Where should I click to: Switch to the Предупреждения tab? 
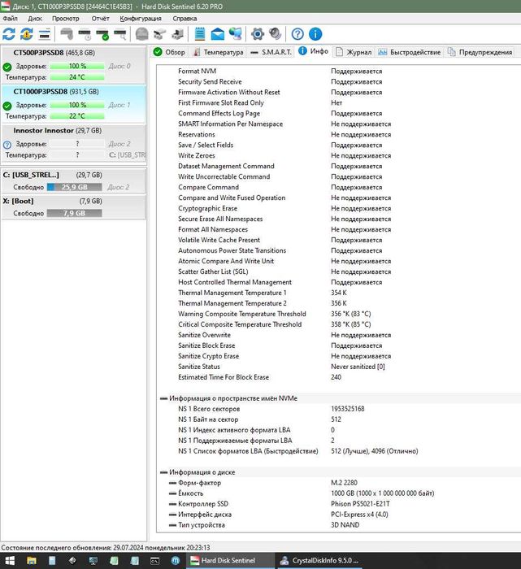pos(480,52)
